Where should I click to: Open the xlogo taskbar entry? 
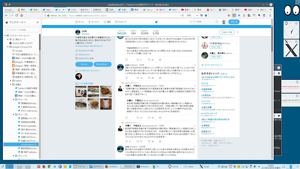tap(205, 167)
